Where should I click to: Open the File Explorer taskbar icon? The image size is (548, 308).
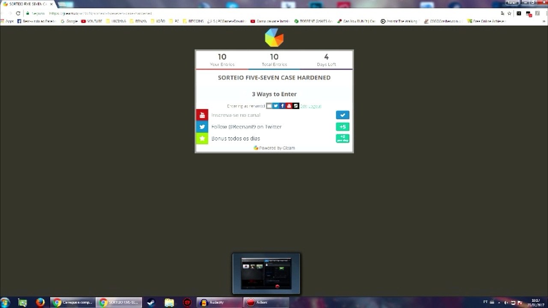[x=170, y=302]
